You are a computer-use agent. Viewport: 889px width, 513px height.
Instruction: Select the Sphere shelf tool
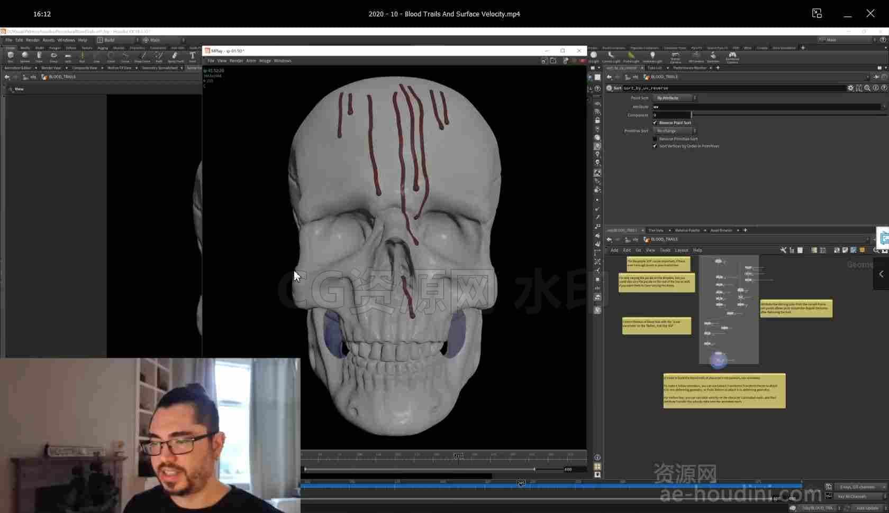pyautogui.click(x=25, y=57)
